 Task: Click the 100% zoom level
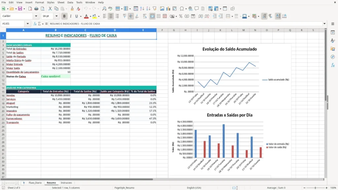(333, 188)
